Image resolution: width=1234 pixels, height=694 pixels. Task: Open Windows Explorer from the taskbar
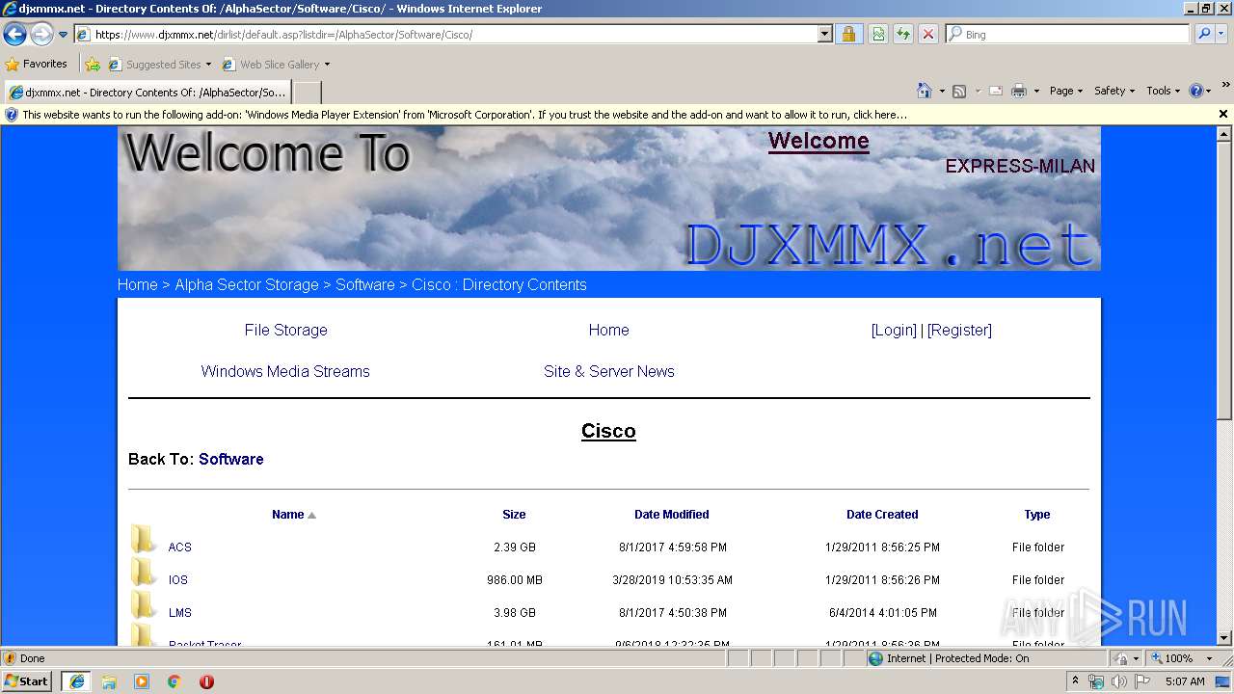(x=109, y=681)
